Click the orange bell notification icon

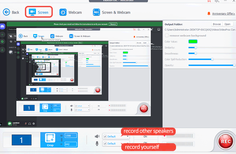(x=209, y=13)
